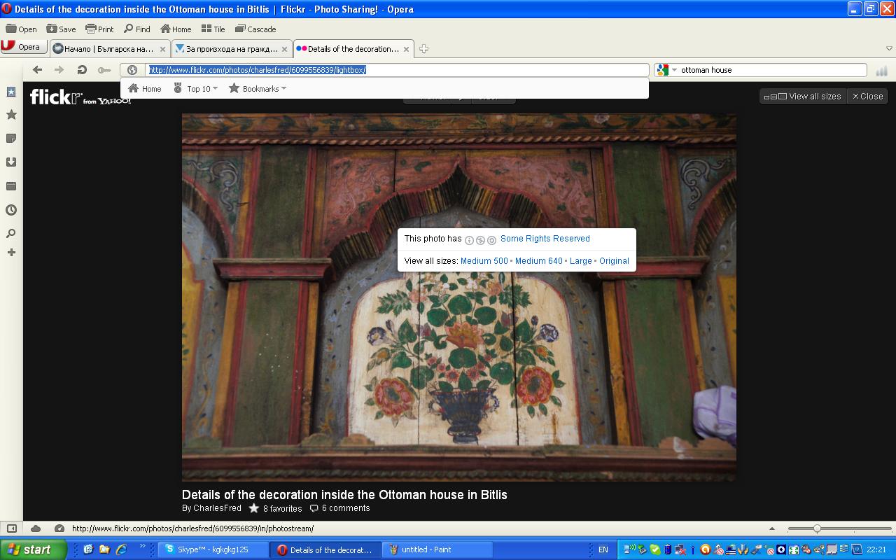Open the Notes panel in sidebar

pos(11,139)
